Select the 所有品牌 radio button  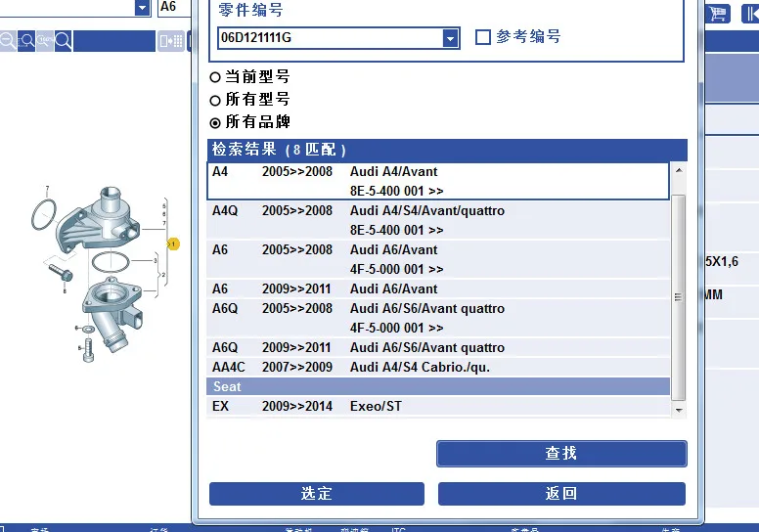[x=215, y=123]
